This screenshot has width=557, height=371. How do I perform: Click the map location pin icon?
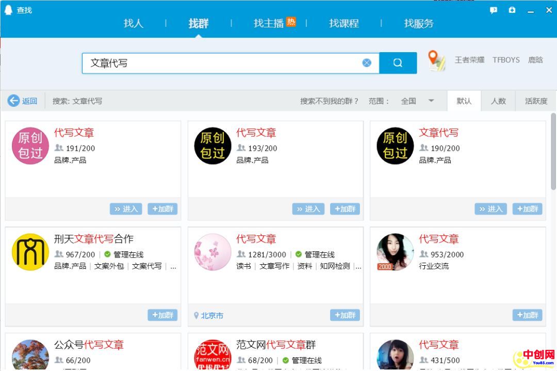(436, 60)
